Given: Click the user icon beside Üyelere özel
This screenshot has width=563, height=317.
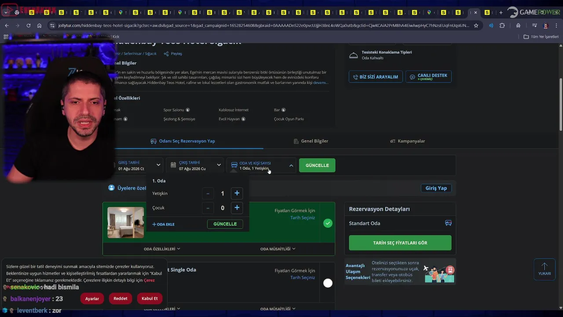Looking at the screenshot, I should 111,188.
